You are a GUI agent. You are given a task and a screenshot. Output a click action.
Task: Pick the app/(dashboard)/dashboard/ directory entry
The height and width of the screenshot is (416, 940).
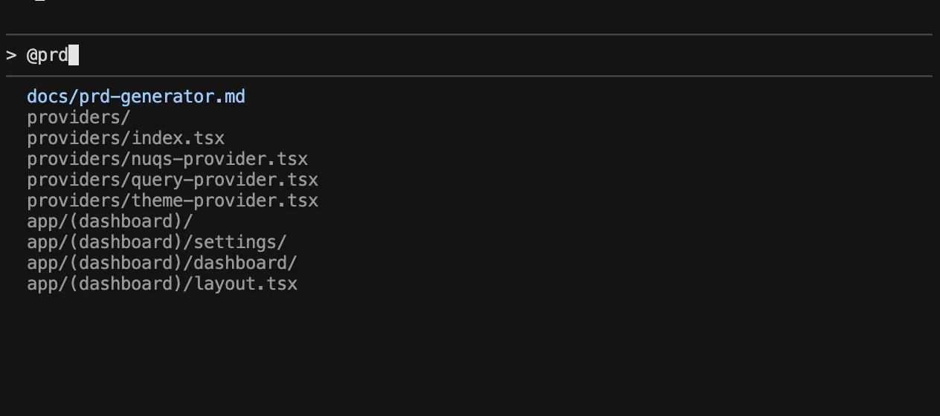click(162, 263)
